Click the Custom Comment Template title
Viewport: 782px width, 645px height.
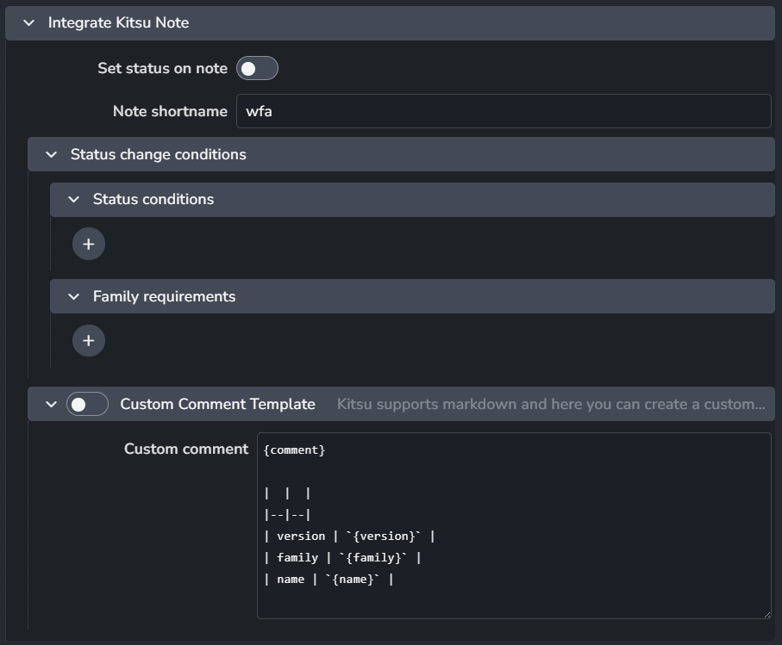click(217, 404)
